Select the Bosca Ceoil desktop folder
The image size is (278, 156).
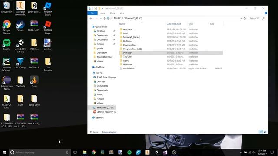click(34, 100)
